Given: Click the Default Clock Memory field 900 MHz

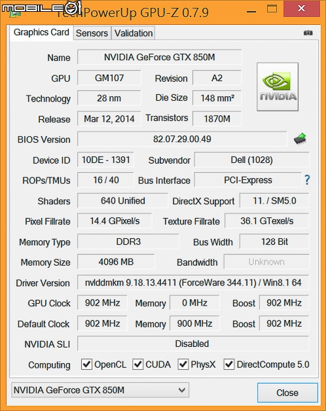Looking at the screenshot, I should [194, 323].
